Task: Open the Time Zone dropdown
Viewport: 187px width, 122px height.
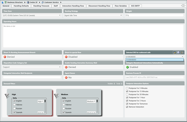Action: (32, 15)
